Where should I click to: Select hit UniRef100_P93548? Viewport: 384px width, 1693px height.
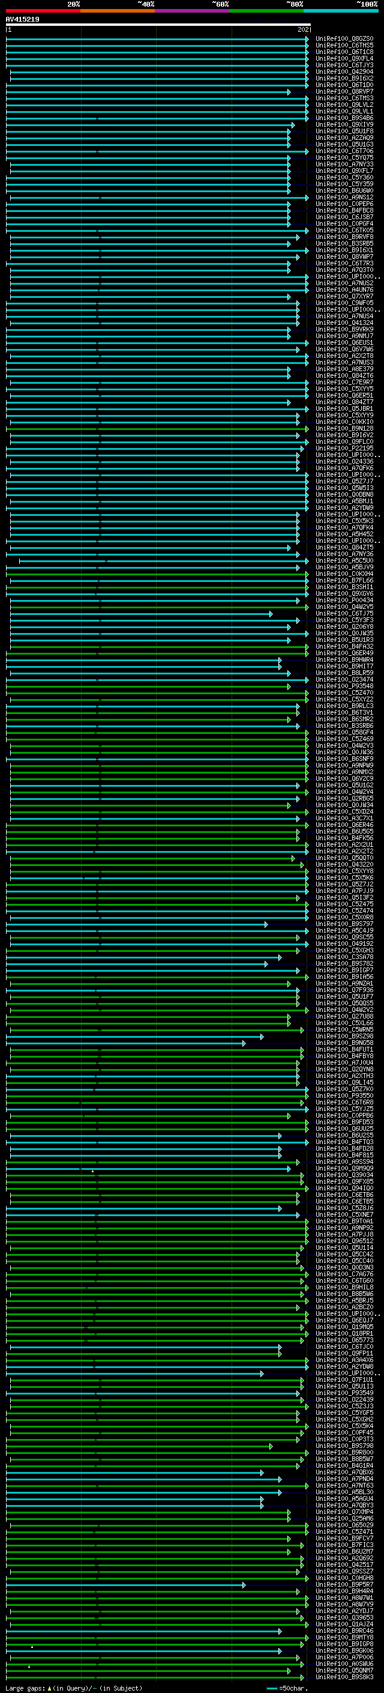(x=344, y=686)
